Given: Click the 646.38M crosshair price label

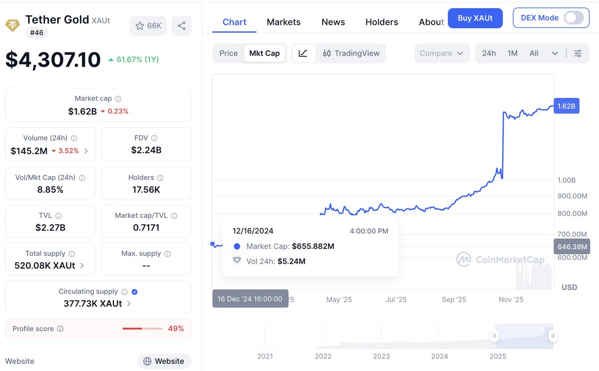Looking at the screenshot, I should coord(572,246).
